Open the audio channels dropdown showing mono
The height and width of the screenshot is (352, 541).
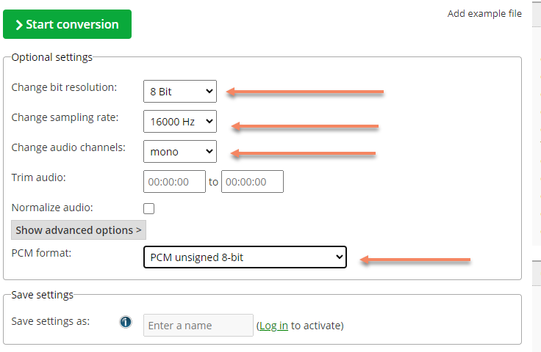point(180,151)
